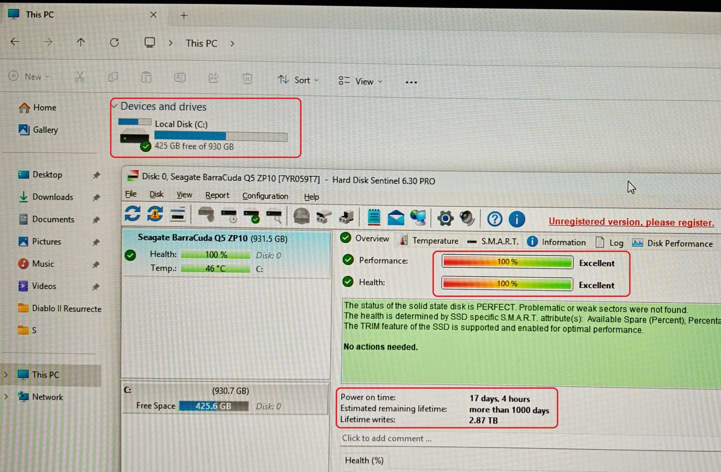The width and height of the screenshot is (721, 472).
Task: Click the toolbar icon left of the blue notepad
Action: pos(346,217)
